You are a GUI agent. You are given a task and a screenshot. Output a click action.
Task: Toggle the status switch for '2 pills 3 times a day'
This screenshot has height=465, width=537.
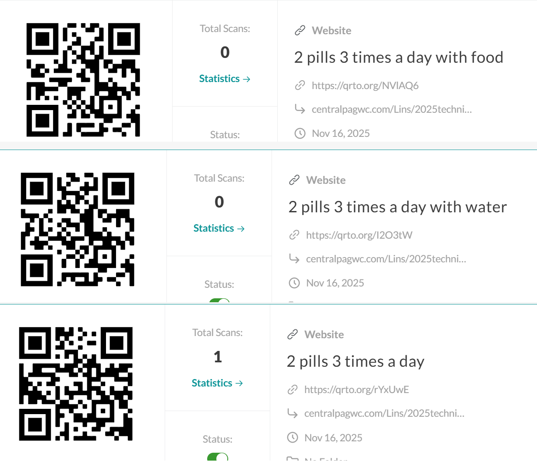(218, 457)
